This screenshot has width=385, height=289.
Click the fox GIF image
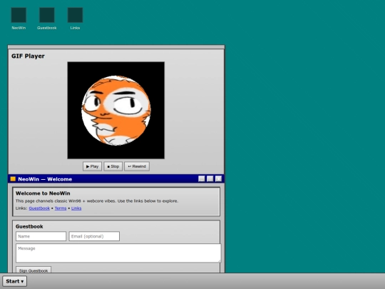tap(116, 111)
